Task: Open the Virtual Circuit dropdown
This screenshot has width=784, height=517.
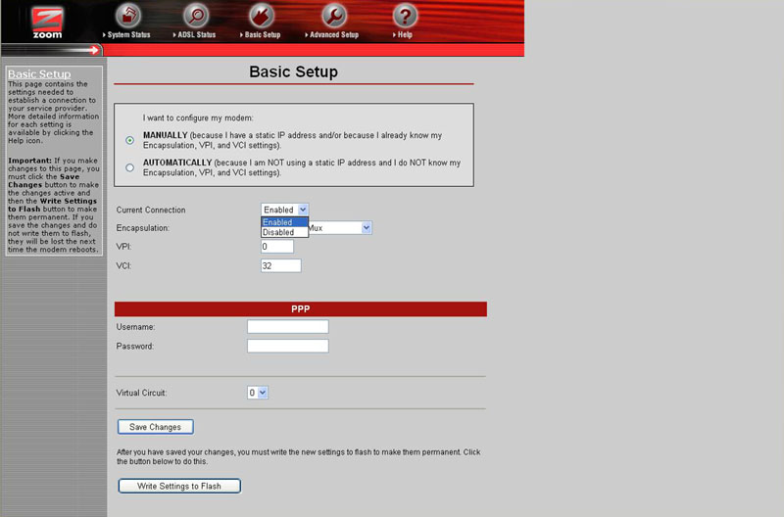Action: 258,393
